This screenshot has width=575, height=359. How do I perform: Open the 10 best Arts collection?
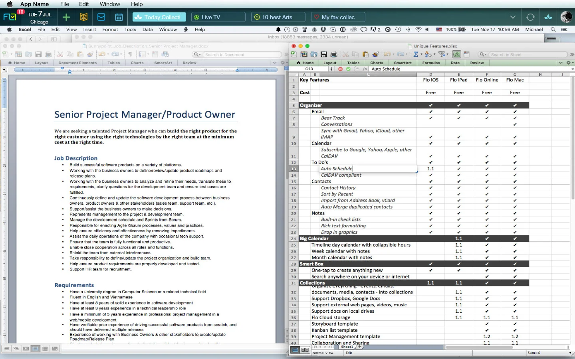pos(278,17)
